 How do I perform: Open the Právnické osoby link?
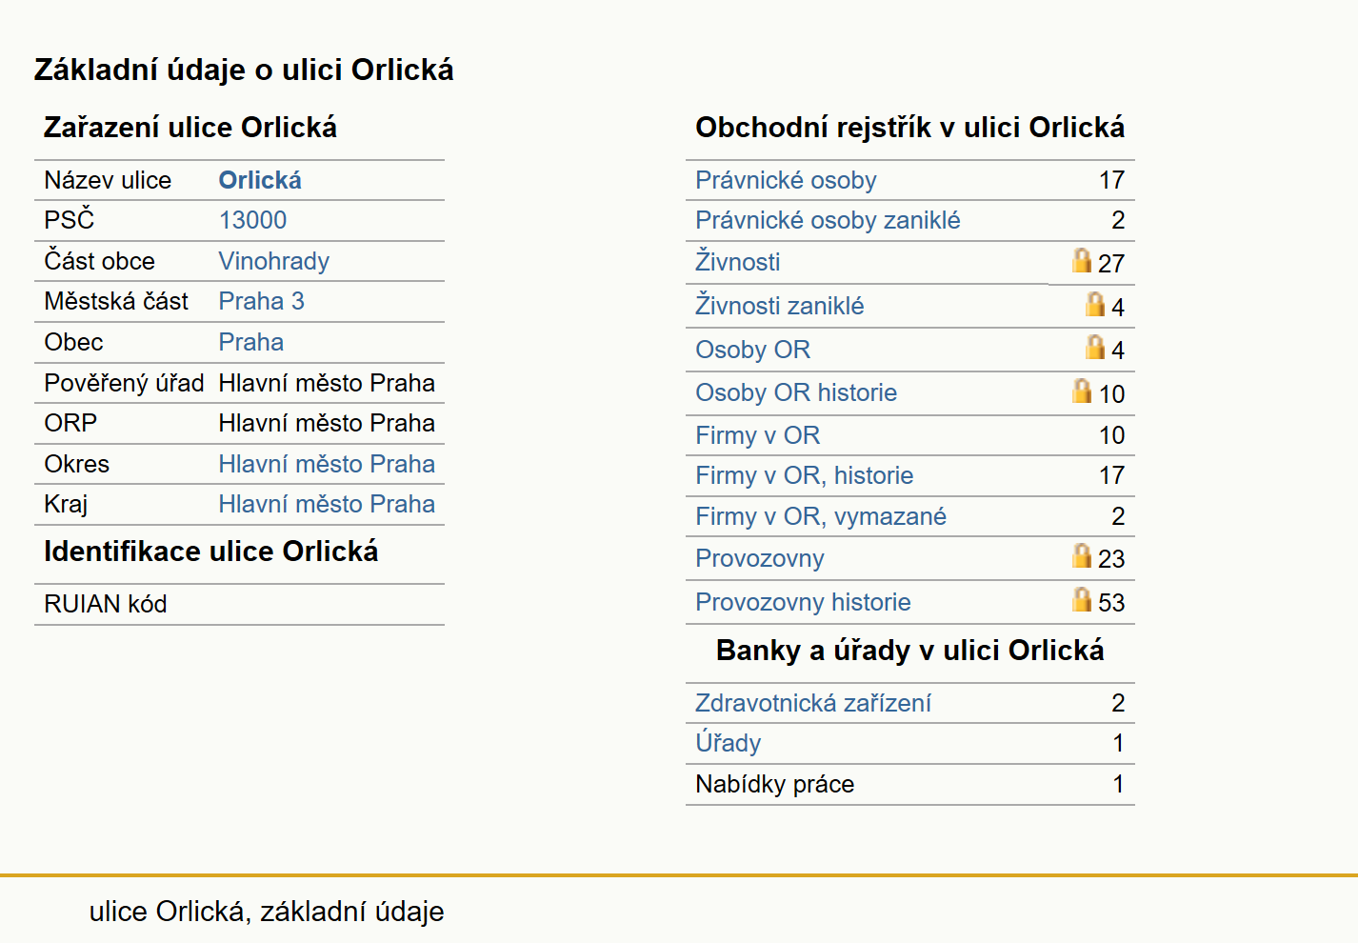pyautogui.click(x=786, y=180)
